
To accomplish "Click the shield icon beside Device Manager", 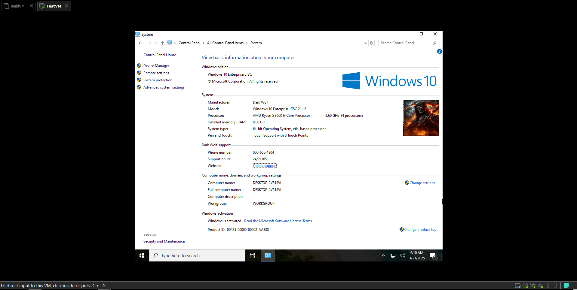I will [x=139, y=65].
